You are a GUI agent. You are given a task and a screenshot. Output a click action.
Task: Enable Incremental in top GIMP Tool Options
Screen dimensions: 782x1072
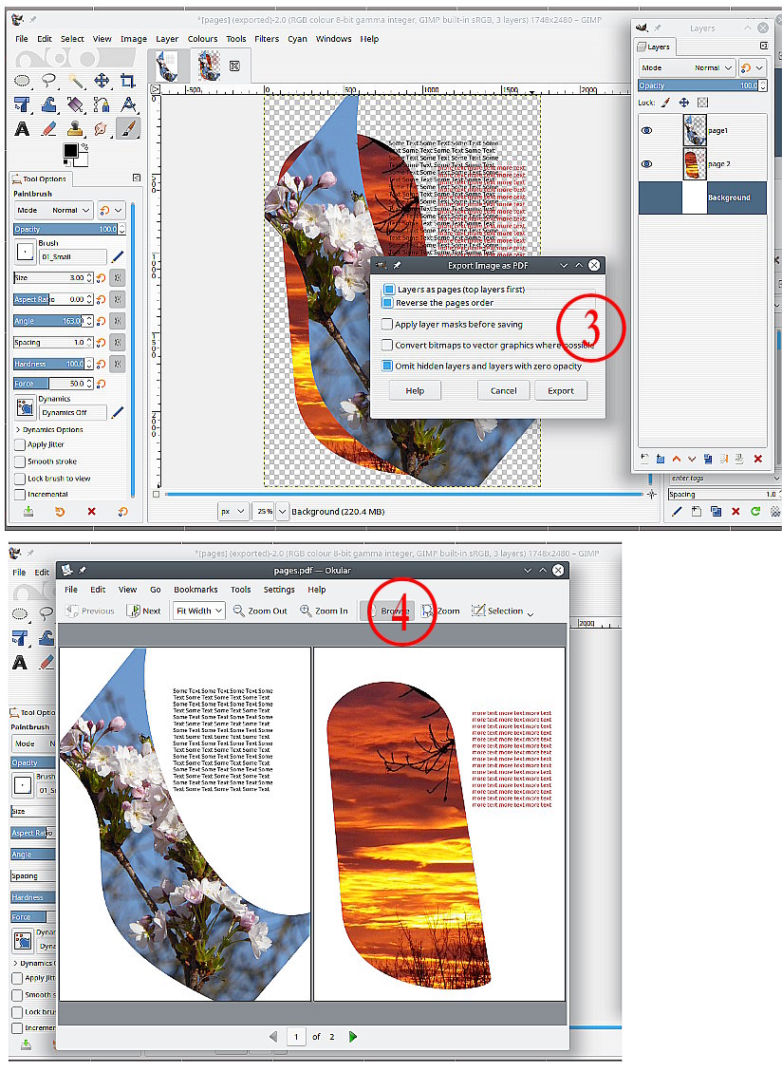tap(20, 494)
